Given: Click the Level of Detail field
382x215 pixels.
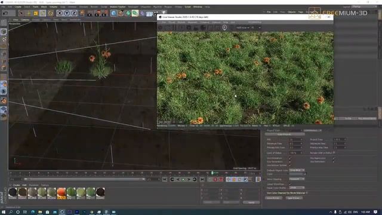Looking at the screenshot, I should pyautogui.click(x=295, y=153).
